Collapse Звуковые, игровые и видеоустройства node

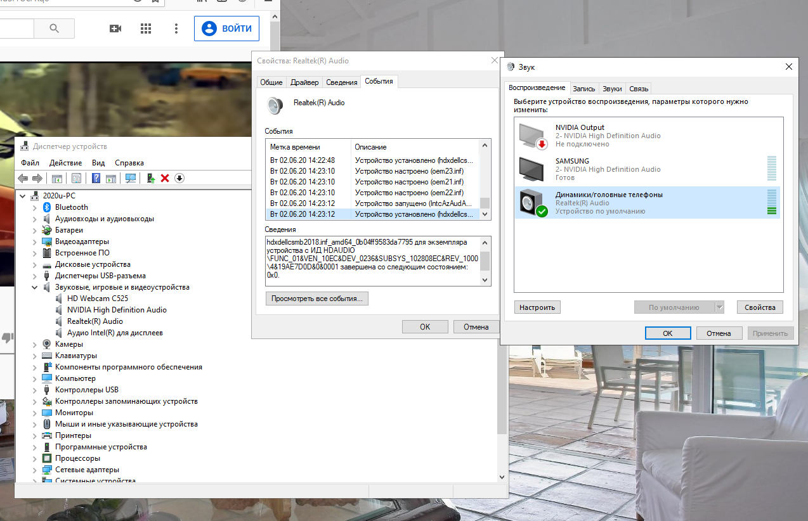tap(34, 287)
